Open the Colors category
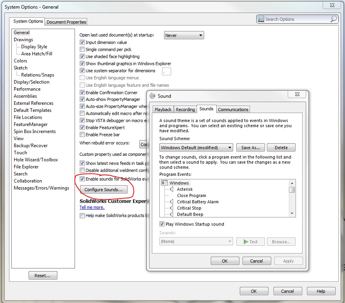 click(x=20, y=61)
